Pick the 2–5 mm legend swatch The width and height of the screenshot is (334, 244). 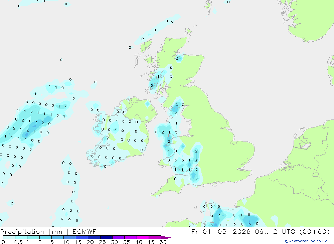[45, 237]
